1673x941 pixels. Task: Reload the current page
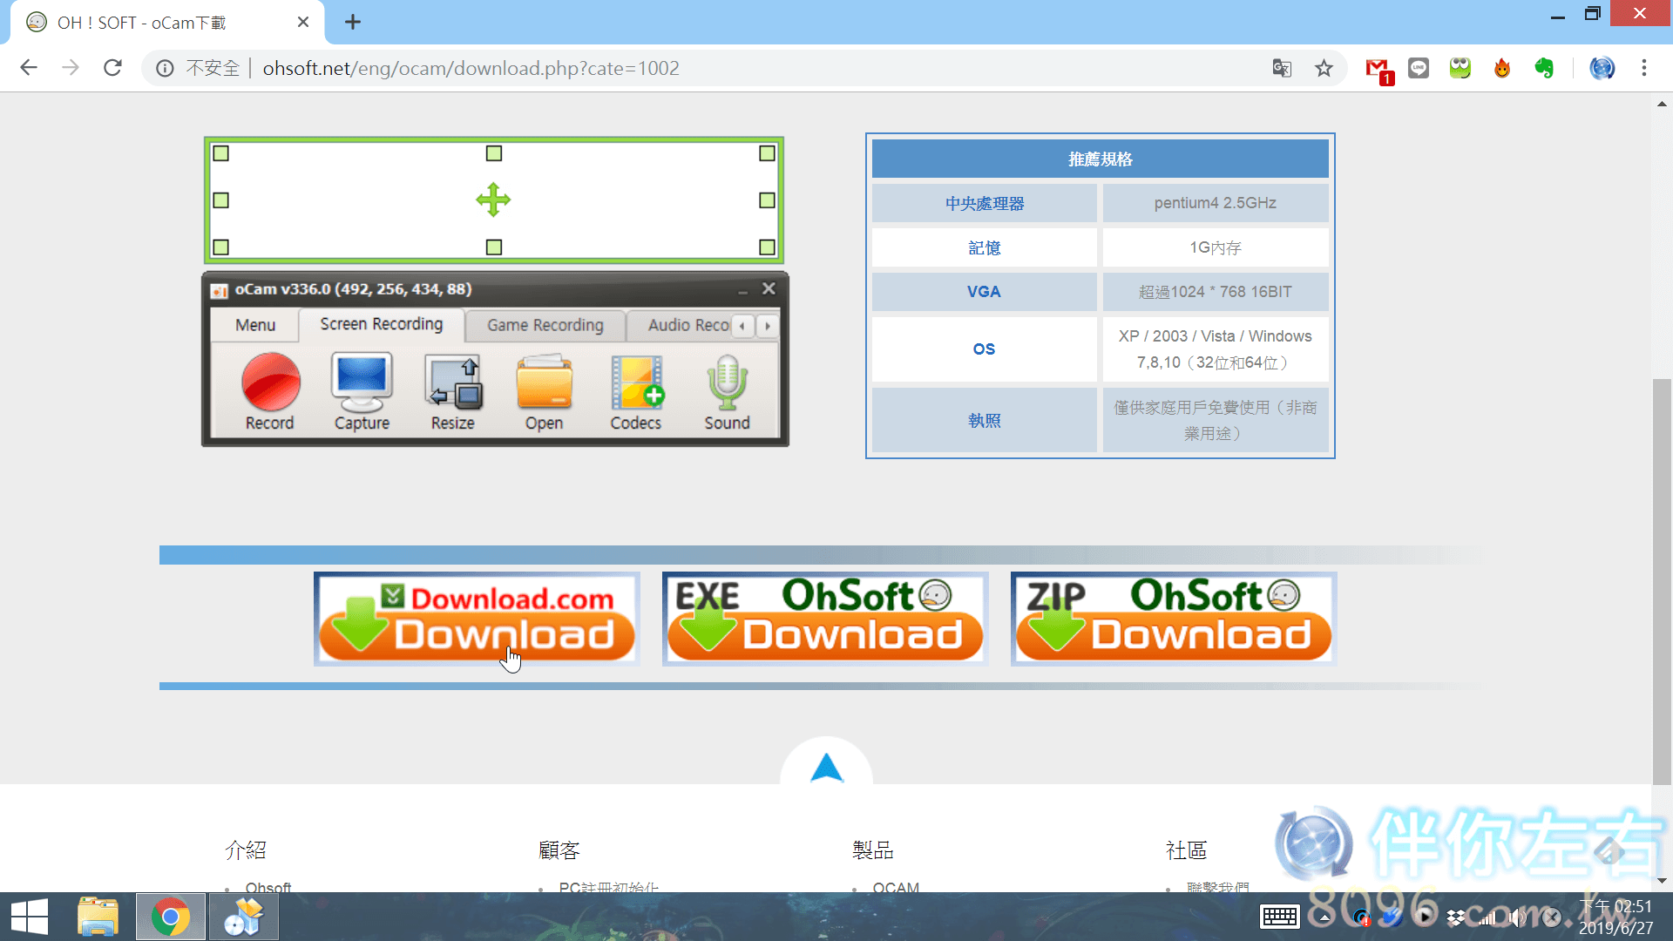point(112,68)
